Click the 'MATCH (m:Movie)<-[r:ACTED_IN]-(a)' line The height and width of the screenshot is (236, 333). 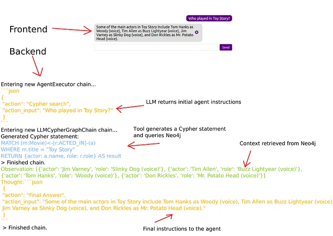point(48,143)
